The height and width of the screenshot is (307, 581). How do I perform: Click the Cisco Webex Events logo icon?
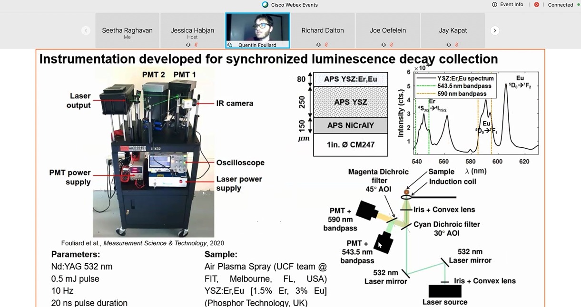(x=265, y=5)
